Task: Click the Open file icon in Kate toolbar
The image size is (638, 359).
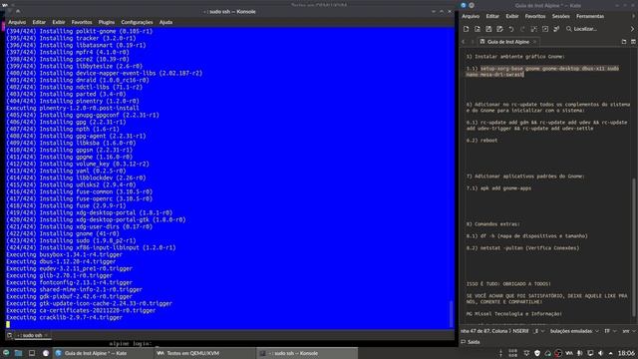Action: pyautogui.click(x=478, y=29)
